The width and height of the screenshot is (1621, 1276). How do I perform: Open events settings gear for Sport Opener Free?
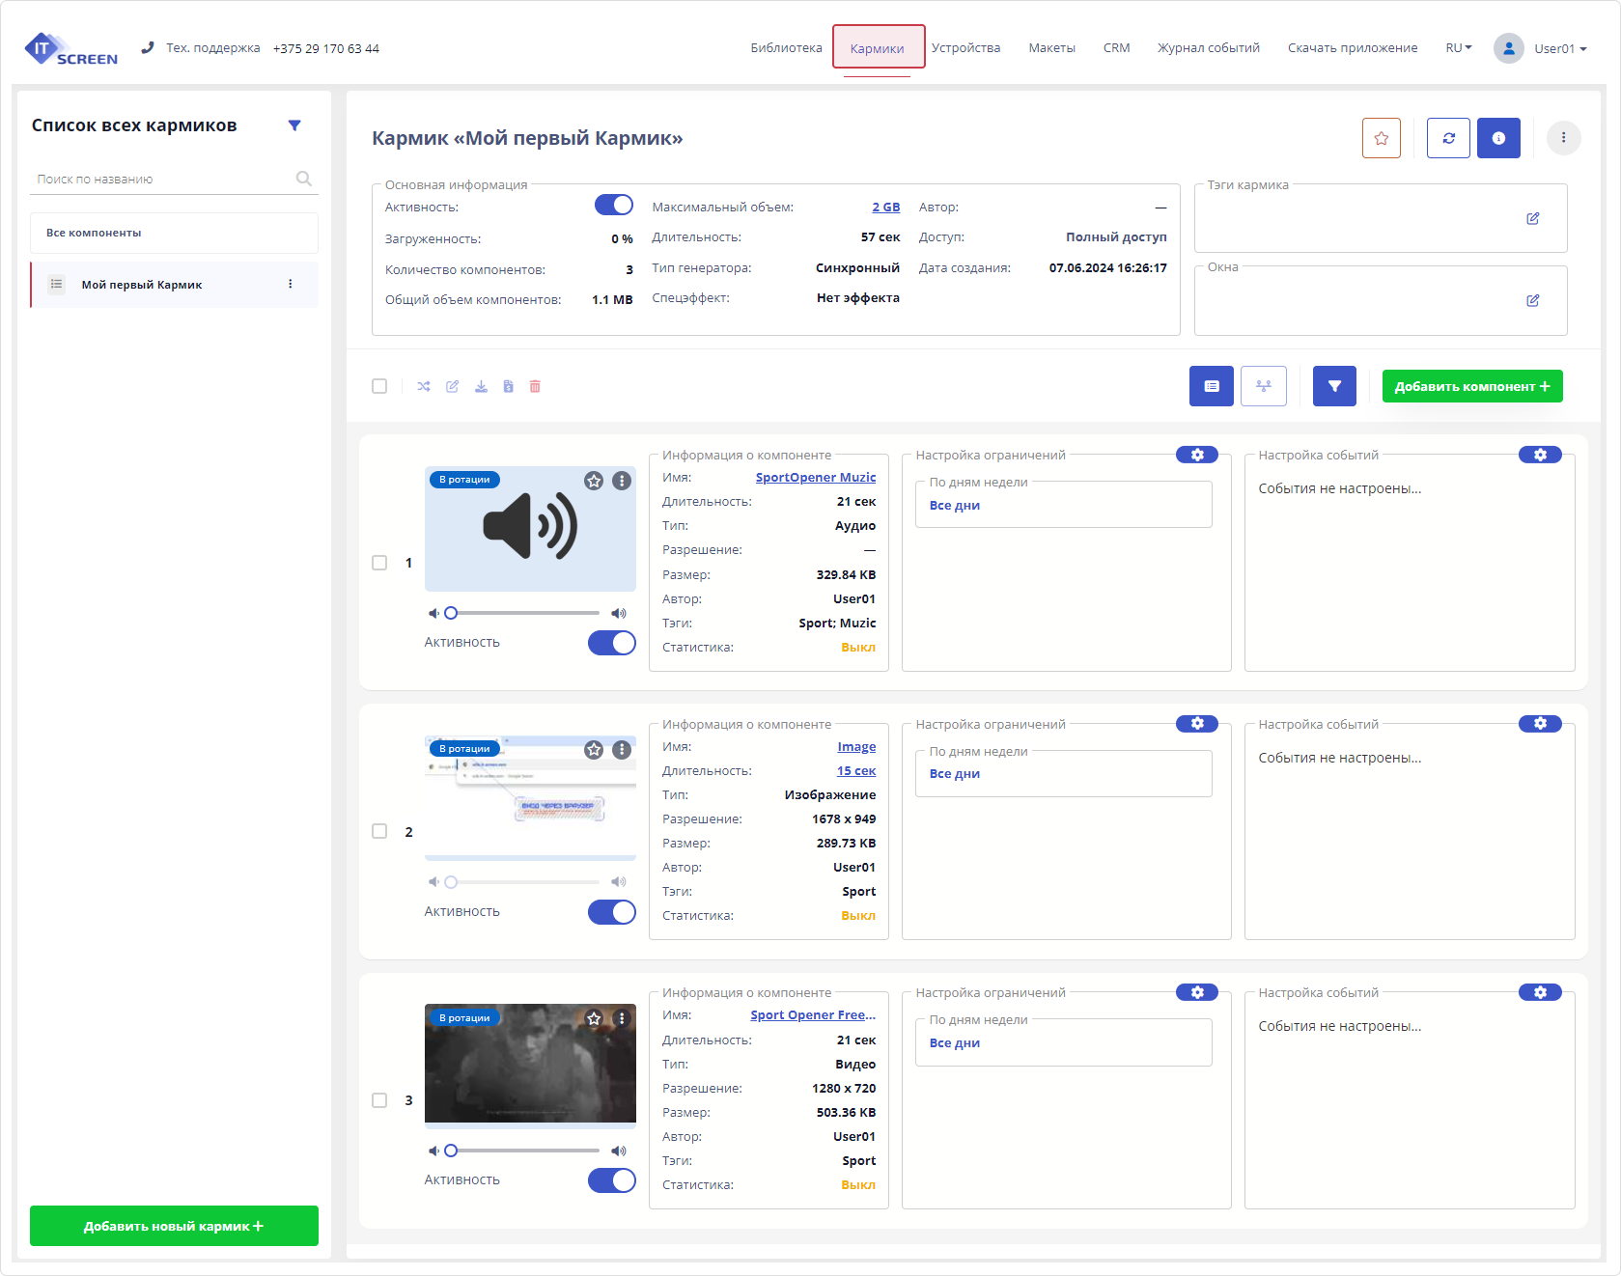click(1540, 992)
